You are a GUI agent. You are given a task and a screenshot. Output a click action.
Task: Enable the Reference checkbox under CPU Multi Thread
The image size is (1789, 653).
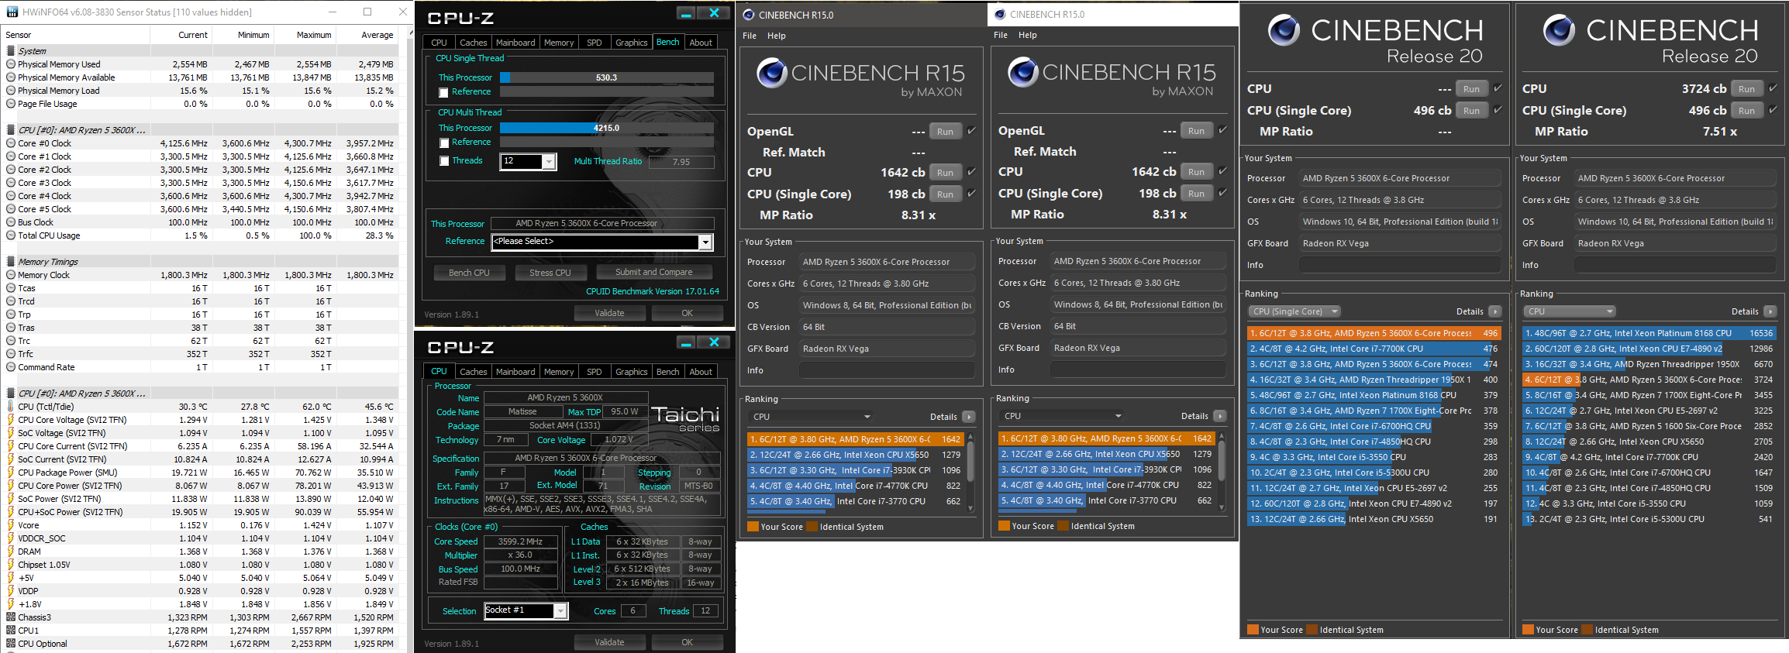pyautogui.click(x=443, y=143)
